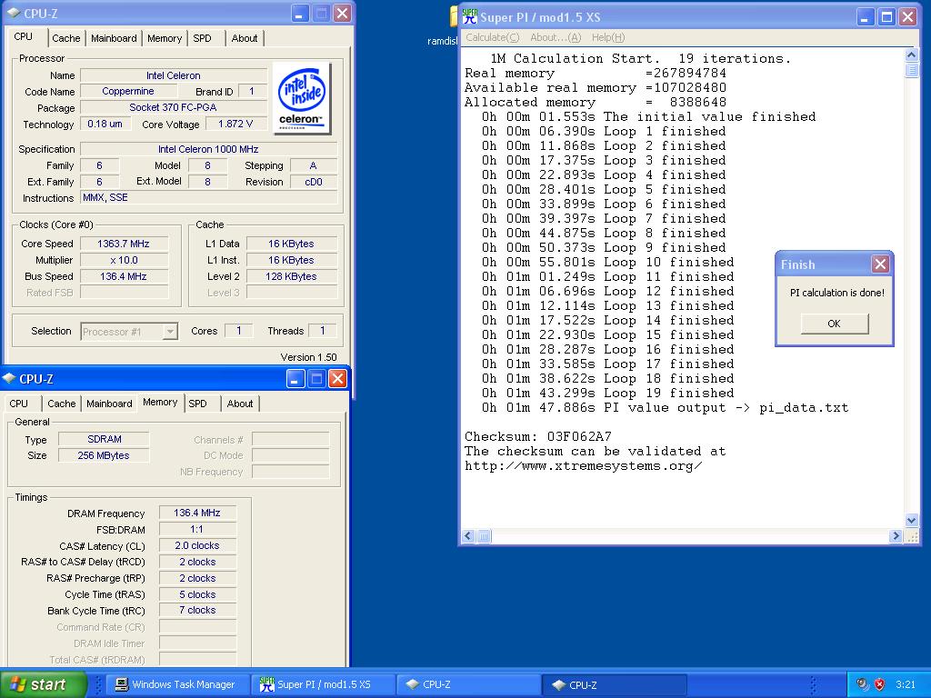Click the Bank Cycle Time 7 clocks value
Viewport: 931px width, 698px height.
click(x=197, y=610)
